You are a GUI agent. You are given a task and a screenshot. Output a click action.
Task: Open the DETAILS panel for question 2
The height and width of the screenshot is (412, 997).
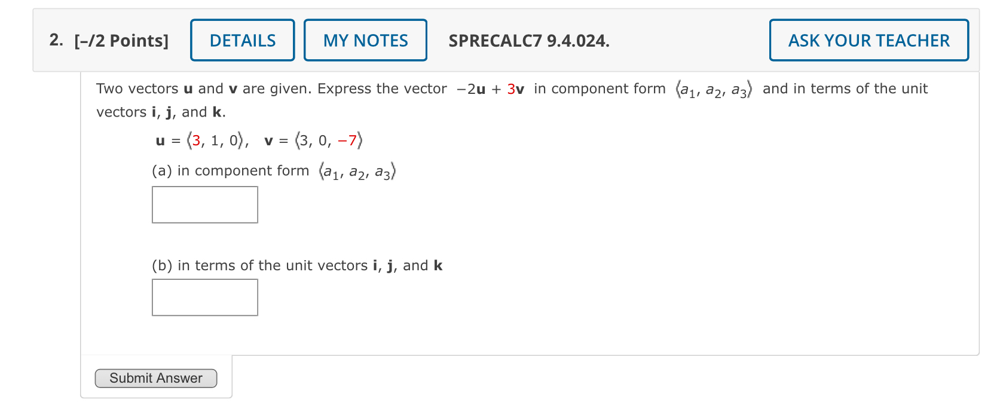point(242,40)
